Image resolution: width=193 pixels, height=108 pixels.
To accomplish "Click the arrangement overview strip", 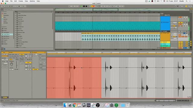I will [x=122, y=10].
